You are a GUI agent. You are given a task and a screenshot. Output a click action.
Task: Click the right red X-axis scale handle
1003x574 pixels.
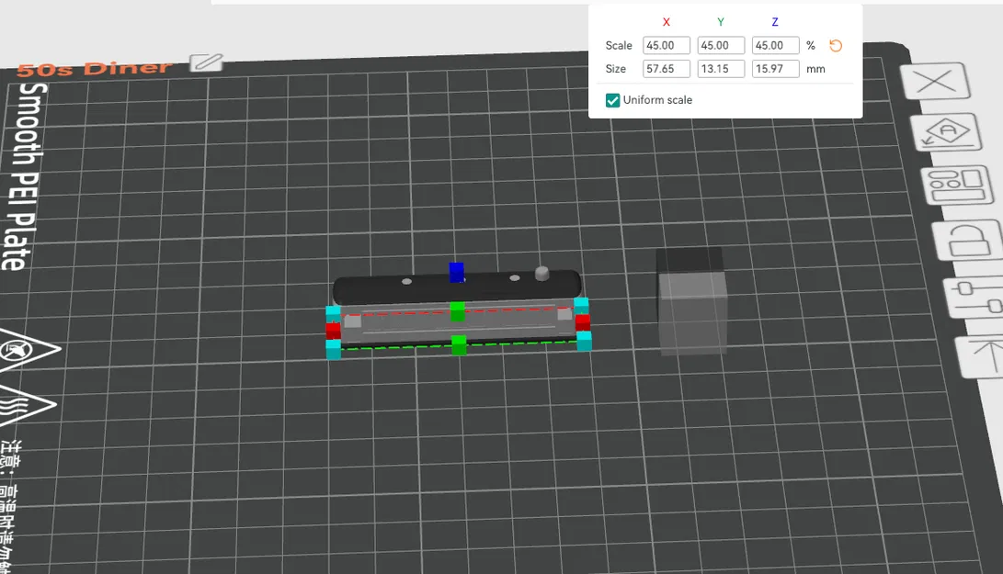pyautogui.click(x=583, y=322)
